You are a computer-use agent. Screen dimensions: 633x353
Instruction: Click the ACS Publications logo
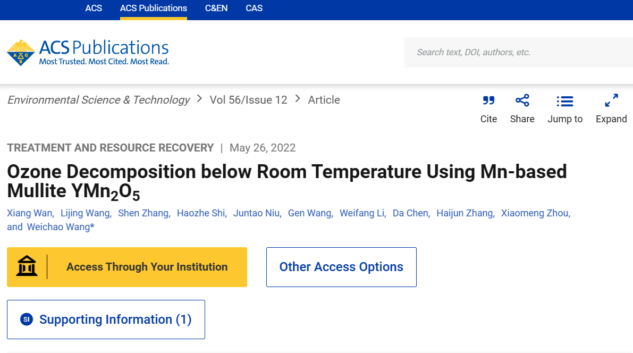(x=88, y=53)
